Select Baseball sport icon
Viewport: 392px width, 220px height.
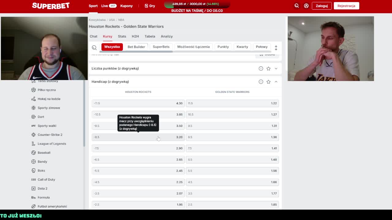[x=33, y=152]
